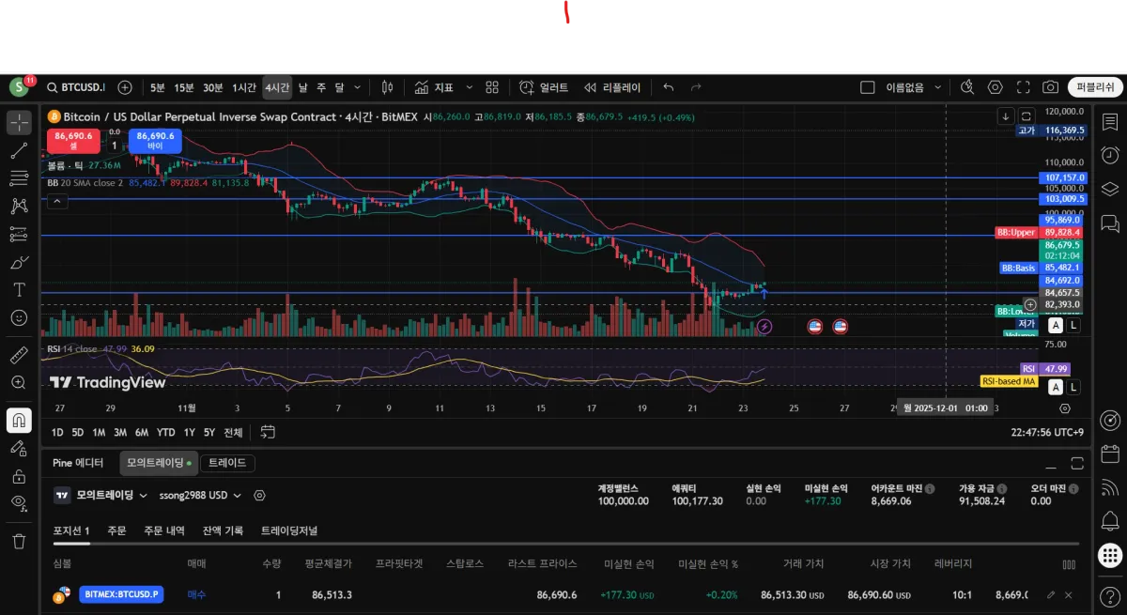Open the timezone menu 22:47:56 UTC+9

1049,433
